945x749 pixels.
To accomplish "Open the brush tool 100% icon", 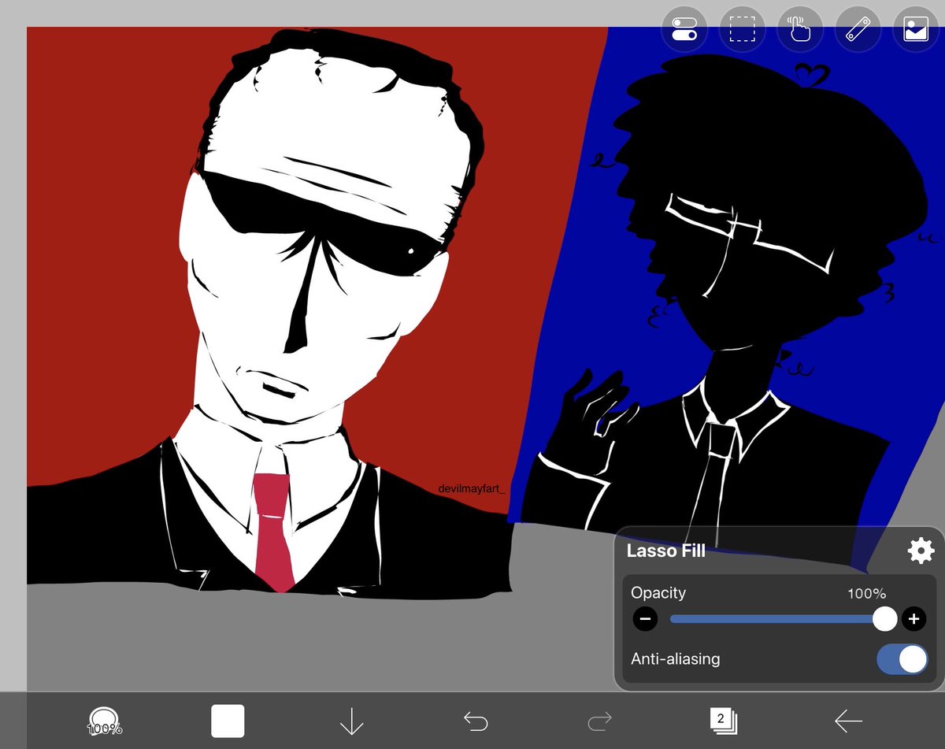I will pos(104,721).
